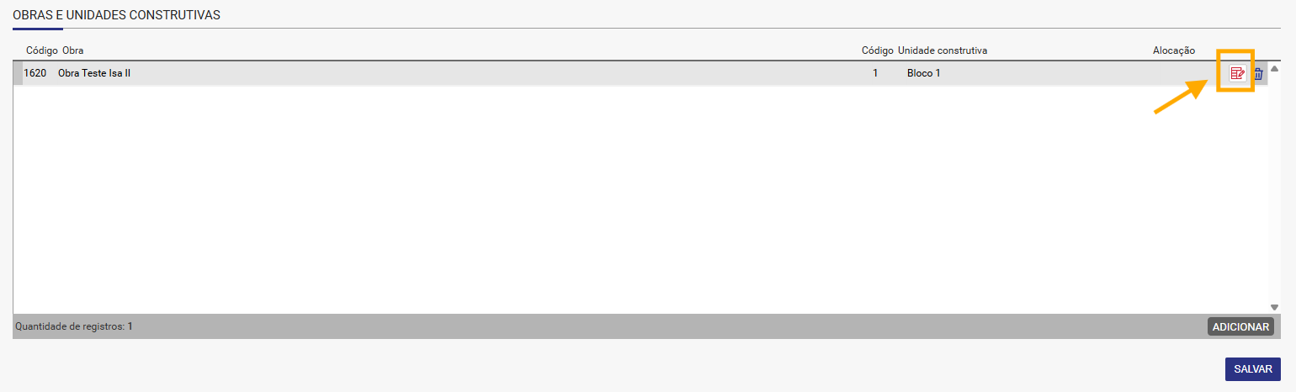
Task: Click the Obra column header
Action: click(x=73, y=50)
